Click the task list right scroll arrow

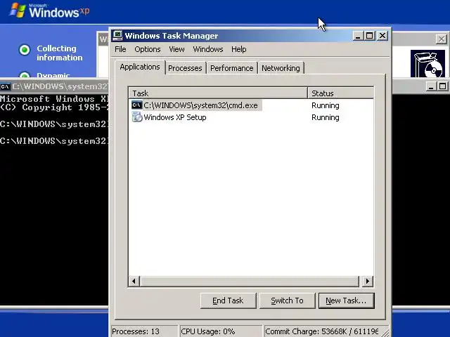(367, 281)
